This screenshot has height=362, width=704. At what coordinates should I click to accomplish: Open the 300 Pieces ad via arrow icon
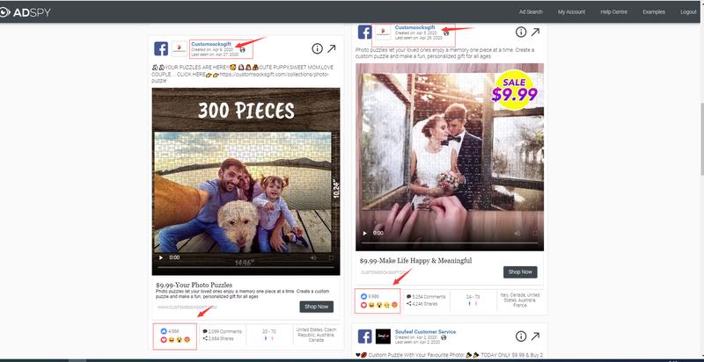coord(334,49)
